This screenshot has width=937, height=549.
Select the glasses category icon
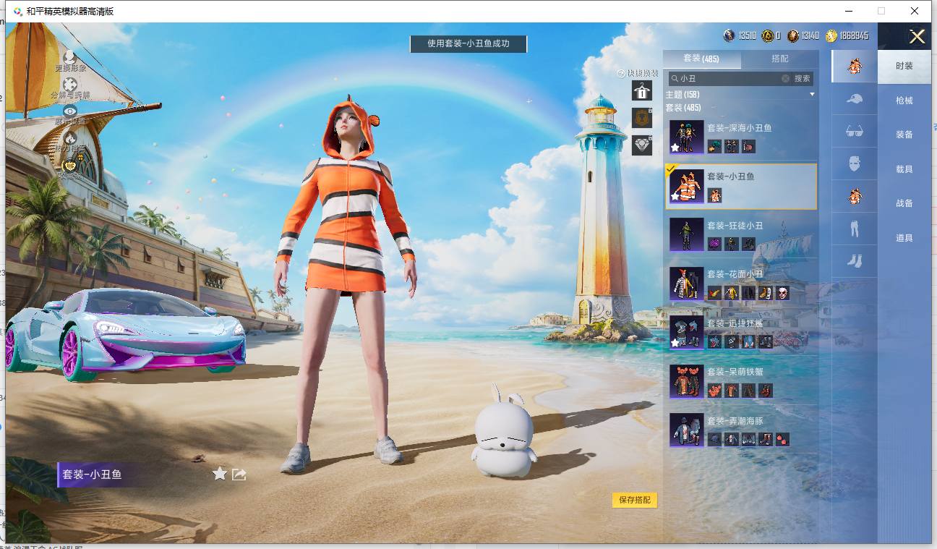point(854,131)
